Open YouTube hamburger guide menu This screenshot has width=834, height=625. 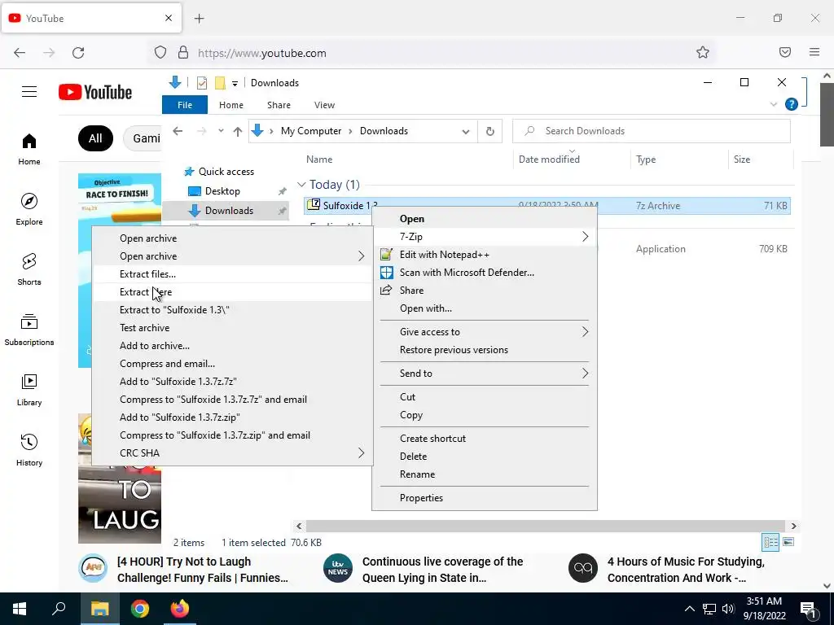tap(29, 92)
